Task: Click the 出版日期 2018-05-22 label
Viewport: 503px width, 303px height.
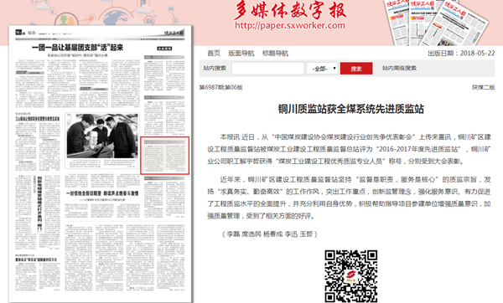Action: pos(461,54)
